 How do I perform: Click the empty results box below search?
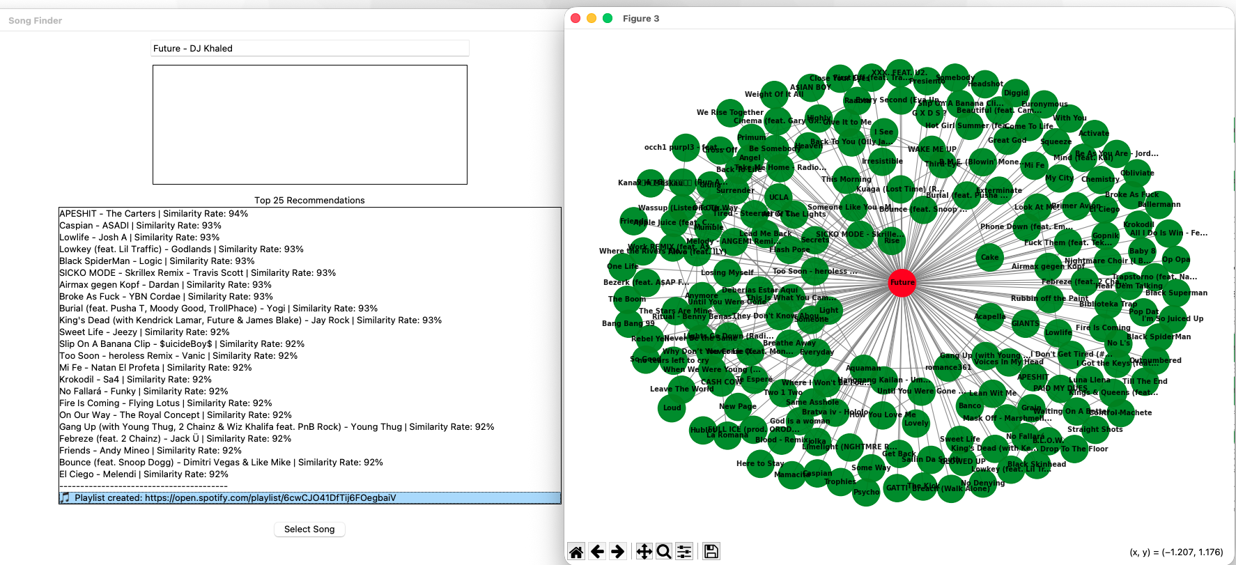click(x=310, y=125)
